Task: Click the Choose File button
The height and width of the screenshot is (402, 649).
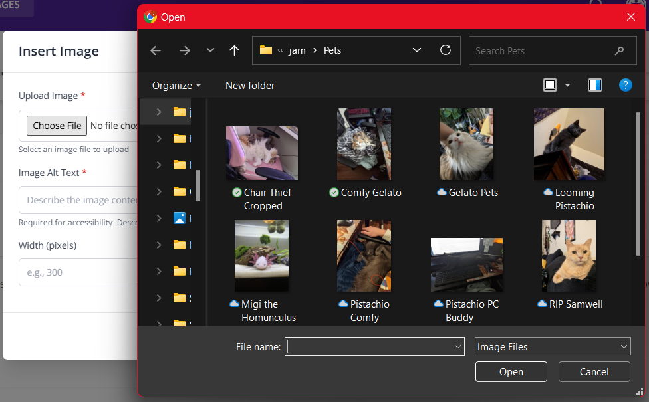Action: (x=57, y=126)
